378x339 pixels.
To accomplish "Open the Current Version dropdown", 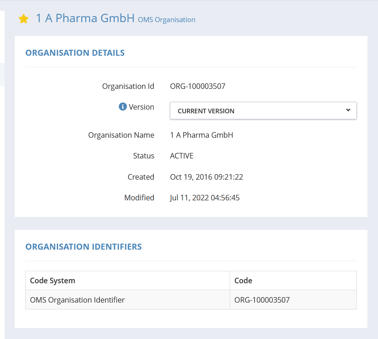I will (263, 111).
